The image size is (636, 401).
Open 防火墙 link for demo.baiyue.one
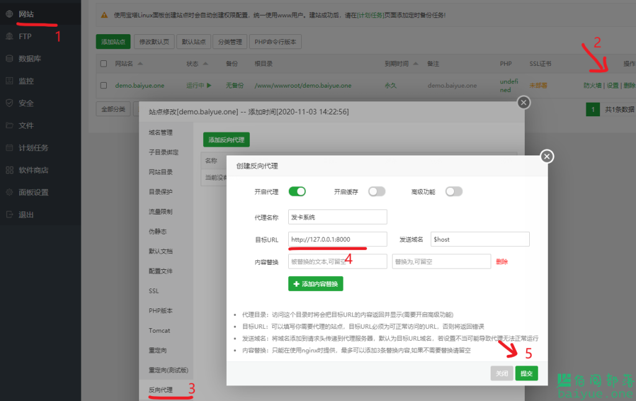[592, 86]
